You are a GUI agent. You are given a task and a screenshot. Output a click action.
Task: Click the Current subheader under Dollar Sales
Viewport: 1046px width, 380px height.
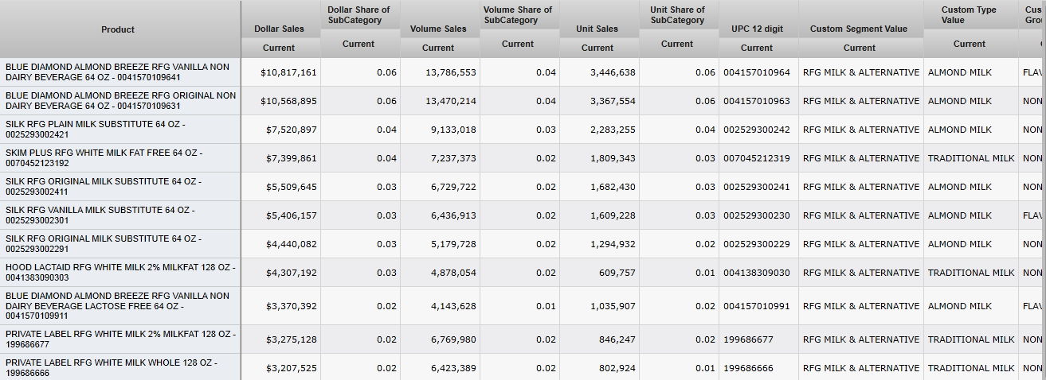point(279,48)
